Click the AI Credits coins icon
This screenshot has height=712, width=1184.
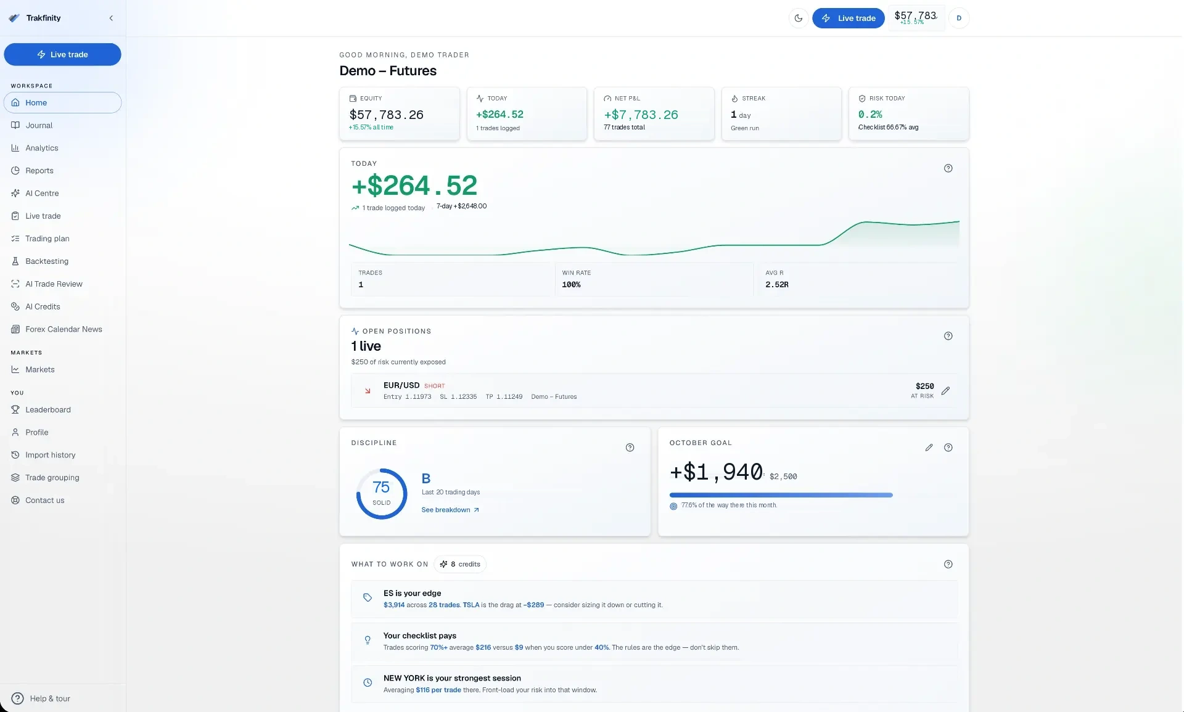click(15, 306)
